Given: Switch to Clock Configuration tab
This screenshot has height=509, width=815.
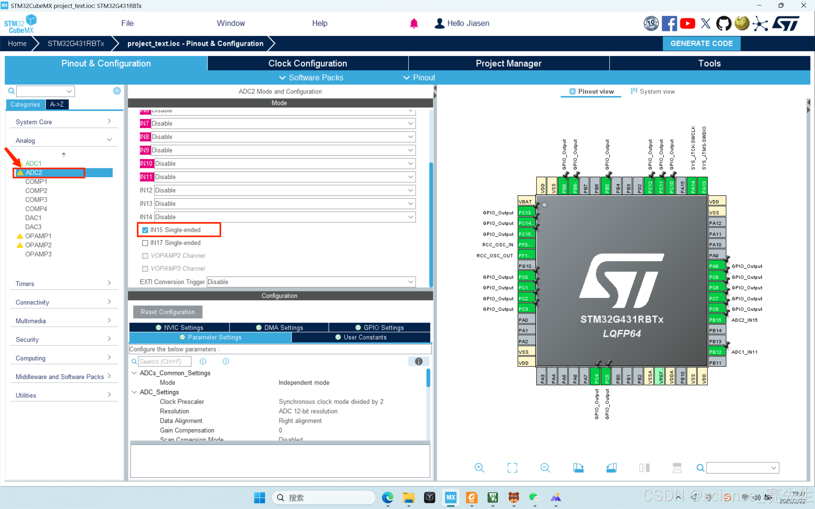Looking at the screenshot, I should coord(308,63).
